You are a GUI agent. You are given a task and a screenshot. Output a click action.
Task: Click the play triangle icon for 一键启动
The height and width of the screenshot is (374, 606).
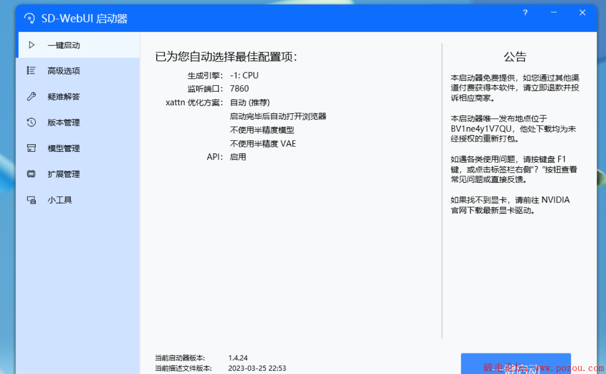point(32,45)
